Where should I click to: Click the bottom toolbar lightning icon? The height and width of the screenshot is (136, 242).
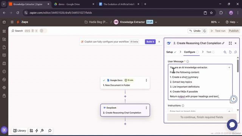click(x=37, y=131)
